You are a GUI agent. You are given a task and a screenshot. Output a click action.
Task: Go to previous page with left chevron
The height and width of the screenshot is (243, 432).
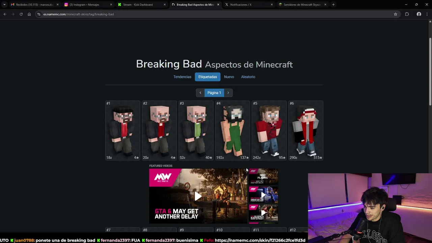[200, 93]
